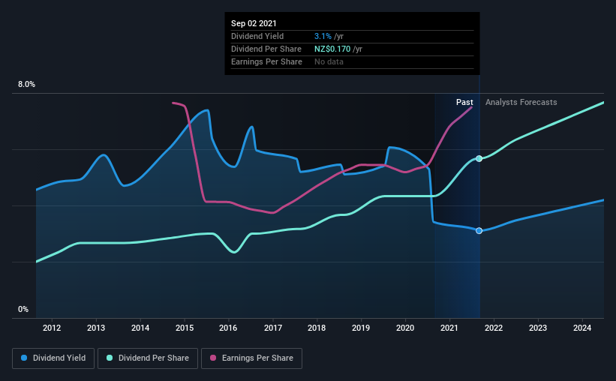This screenshot has height=381, width=616.
Task: Click the Sep 02 2021 tooltip date
Action: [254, 23]
